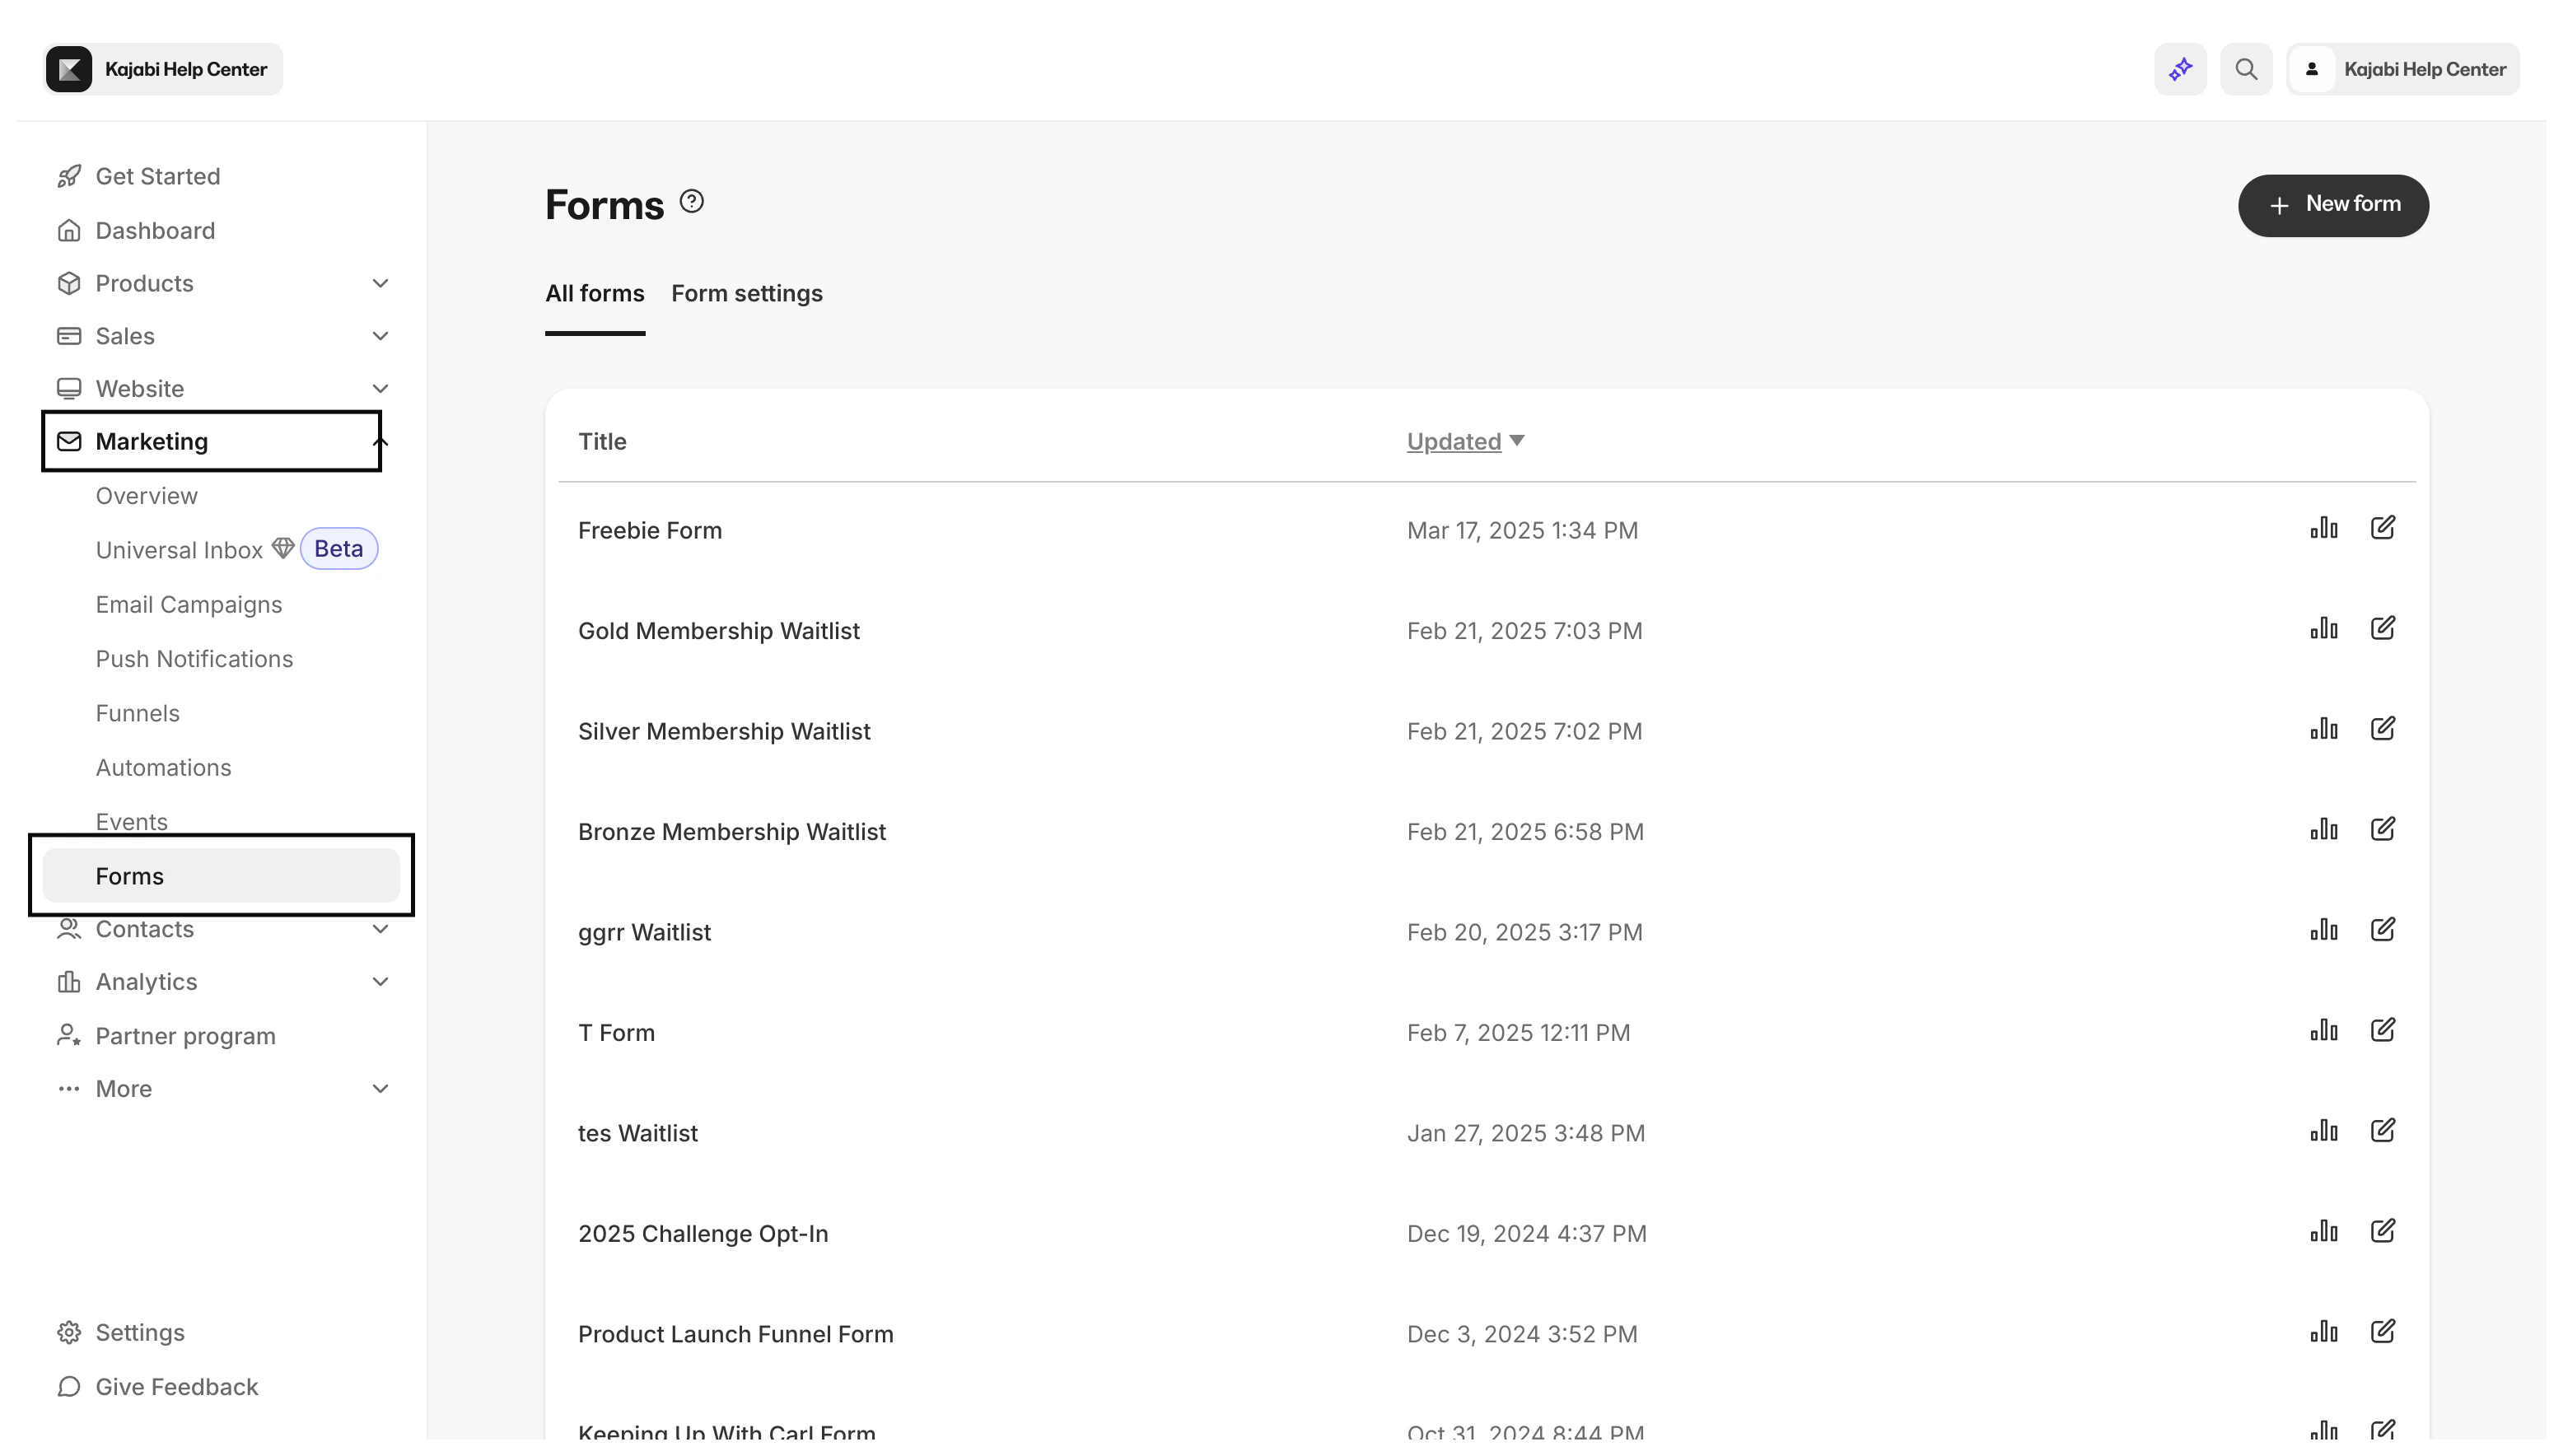Viewport: 2563px width, 1456px height.
Task: View Silver Membership Waitlist analytics chart icon
Action: [x=2324, y=729]
